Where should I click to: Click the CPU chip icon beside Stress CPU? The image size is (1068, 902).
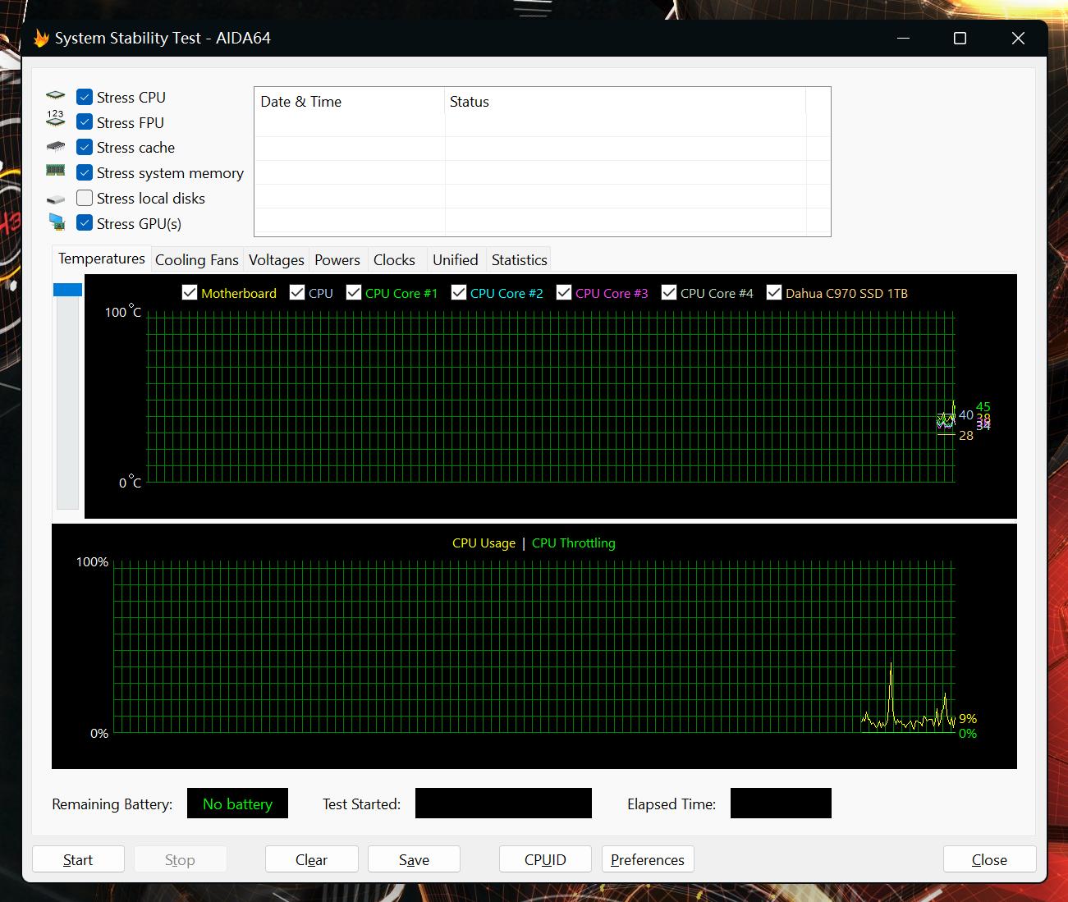tap(55, 97)
